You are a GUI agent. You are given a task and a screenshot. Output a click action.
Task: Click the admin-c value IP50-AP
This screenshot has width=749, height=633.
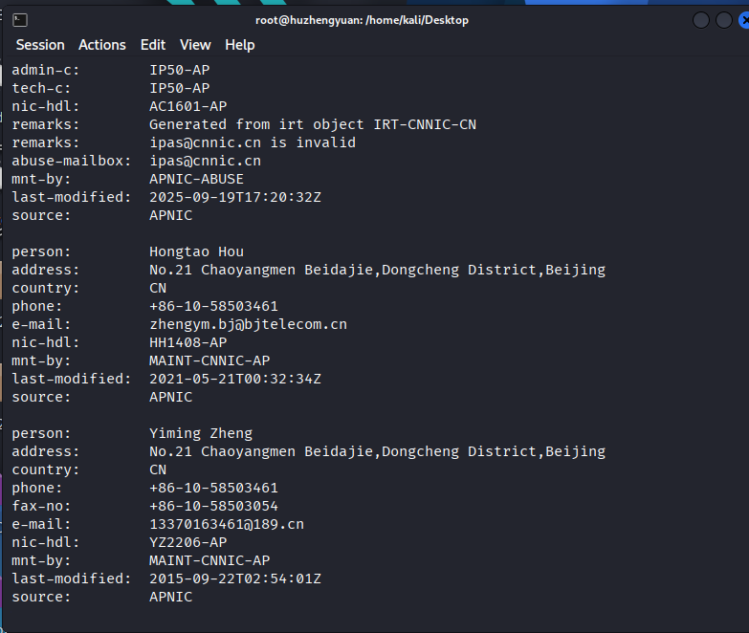(x=180, y=70)
